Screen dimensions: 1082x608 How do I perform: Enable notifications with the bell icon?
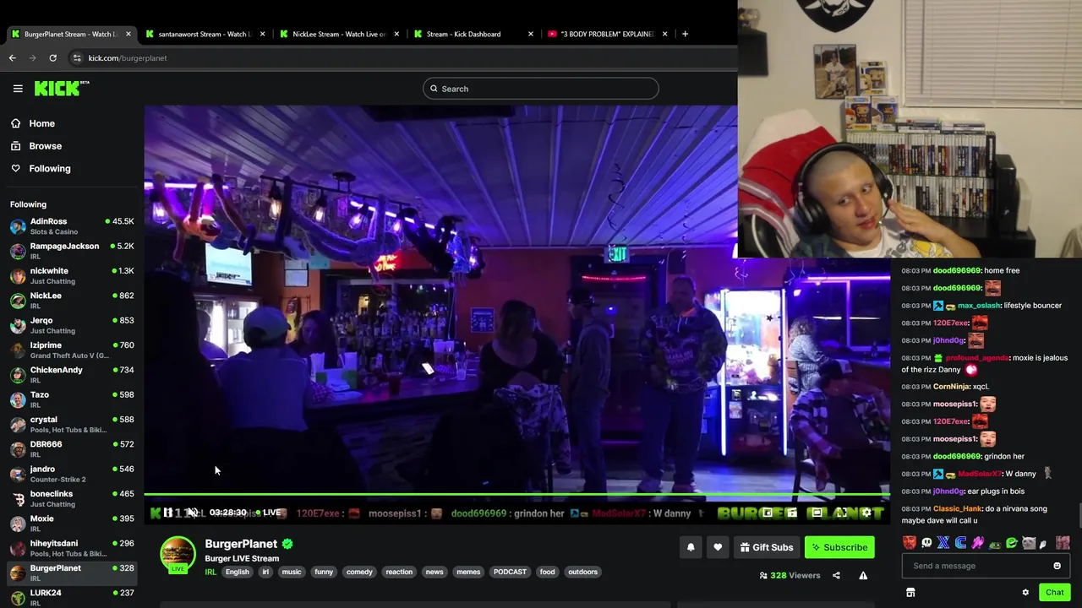[691, 547]
